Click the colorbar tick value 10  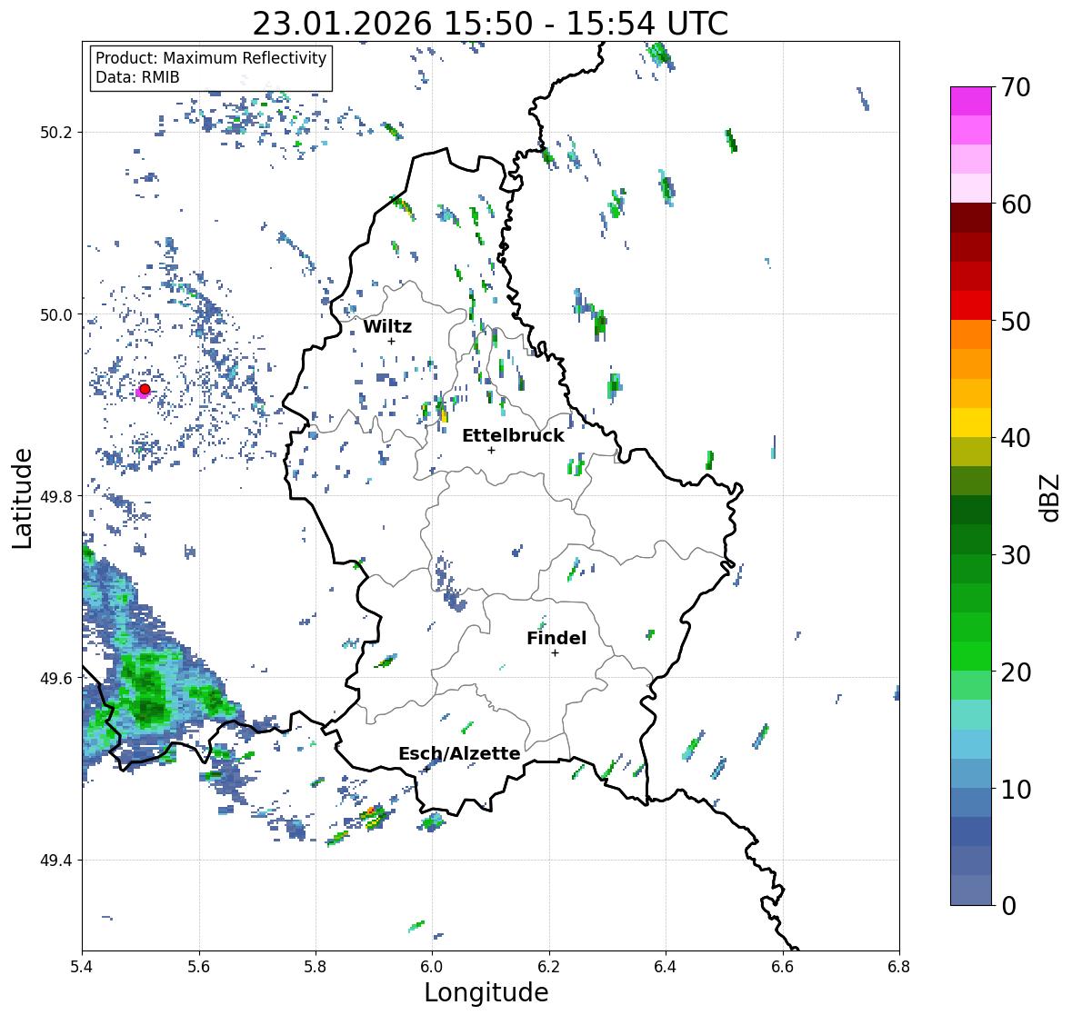click(1016, 789)
